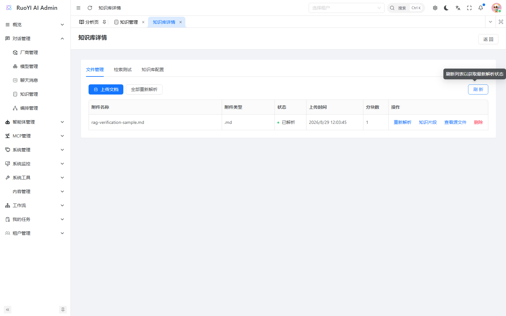This screenshot has height=316, width=506.
Task: Toggle pin on 分析页 tab
Action: coord(104,22)
